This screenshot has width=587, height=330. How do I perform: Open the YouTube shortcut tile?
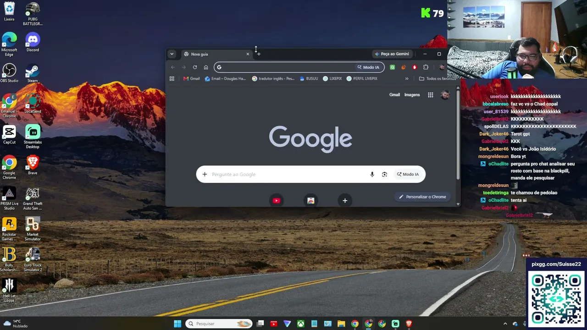tap(276, 200)
